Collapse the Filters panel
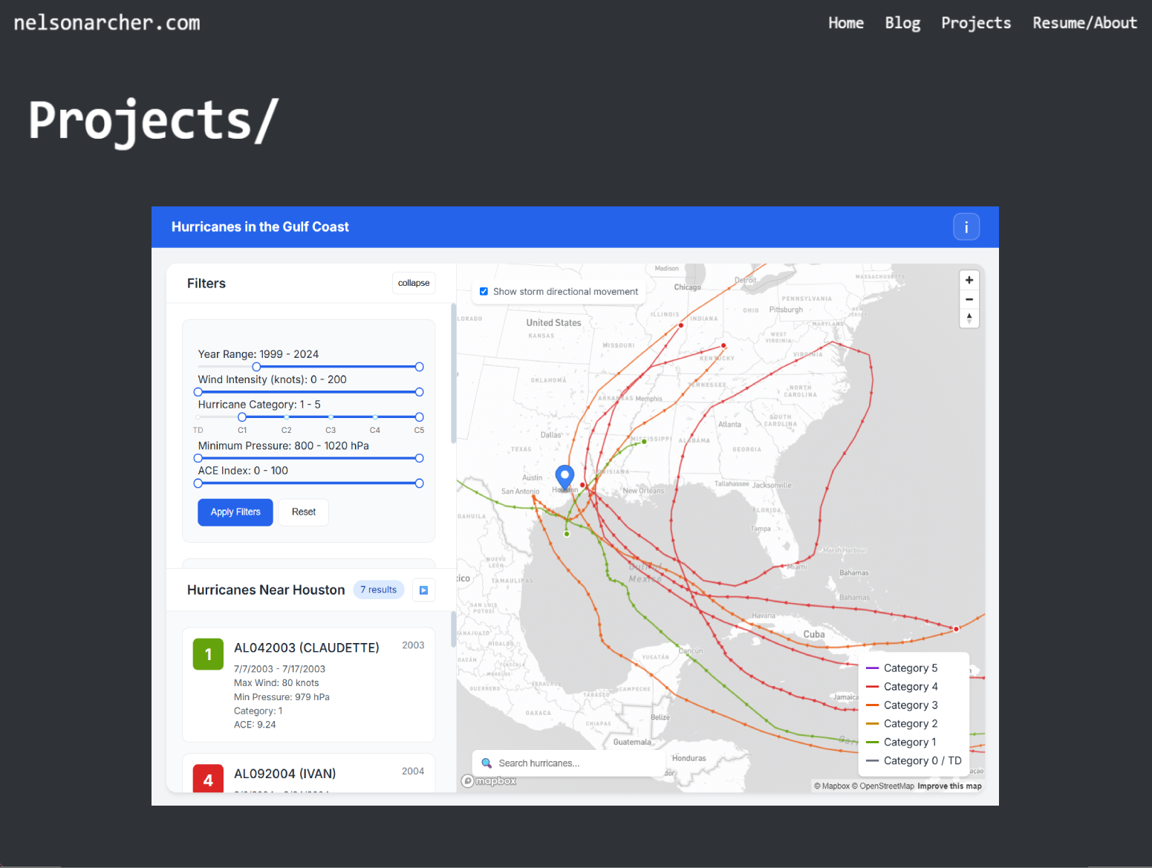Viewport: 1152px width, 868px height. point(413,283)
